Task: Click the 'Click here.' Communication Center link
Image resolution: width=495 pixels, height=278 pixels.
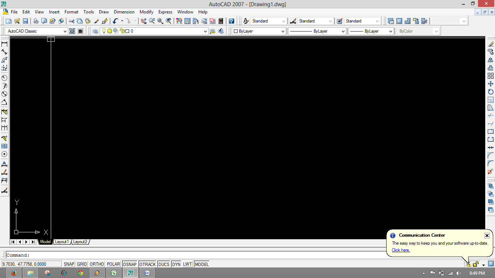Action: (x=401, y=250)
